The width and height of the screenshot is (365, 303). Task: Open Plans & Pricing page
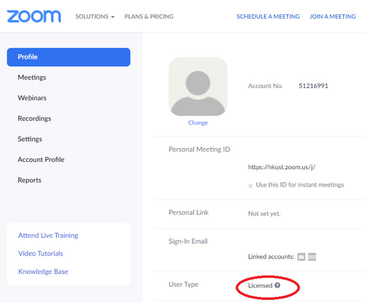[x=149, y=17]
